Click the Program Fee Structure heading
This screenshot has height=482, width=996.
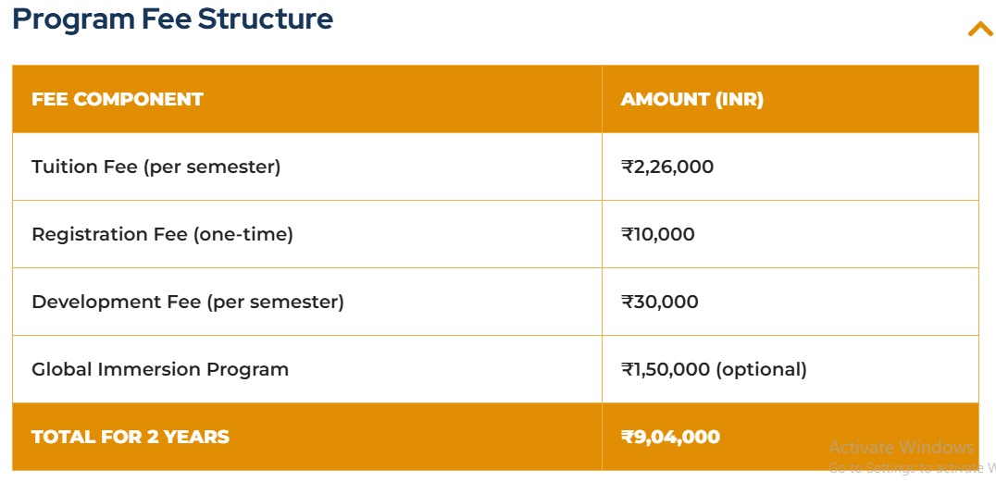(x=173, y=19)
